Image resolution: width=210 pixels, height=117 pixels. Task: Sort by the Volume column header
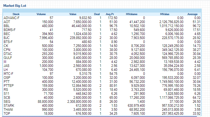41,14
